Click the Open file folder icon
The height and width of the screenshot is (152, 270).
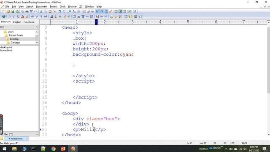[x=8, y=11]
